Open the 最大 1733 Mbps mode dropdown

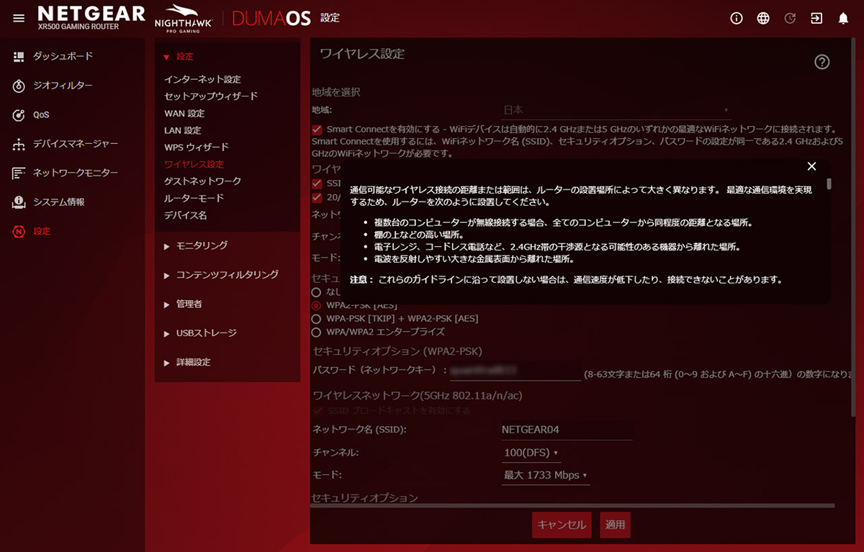pyautogui.click(x=545, y=476)
